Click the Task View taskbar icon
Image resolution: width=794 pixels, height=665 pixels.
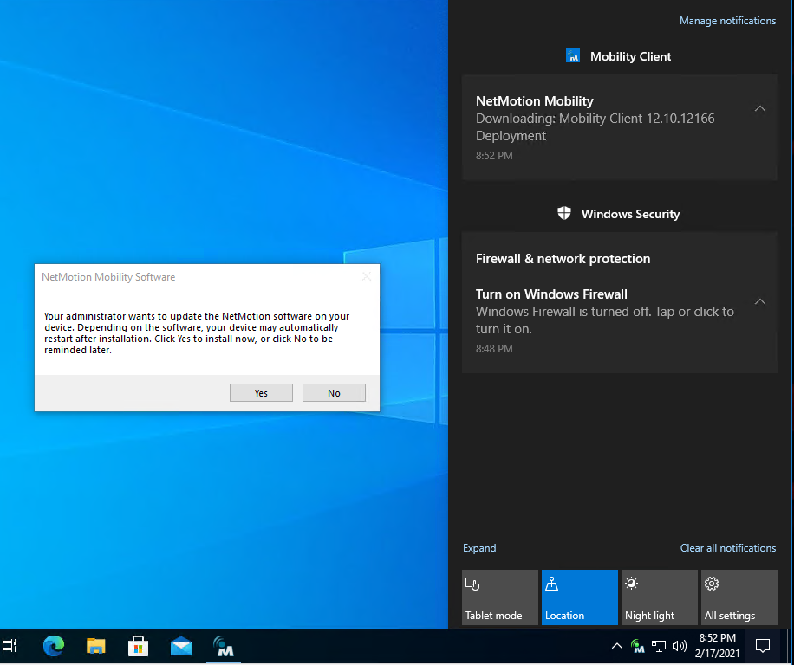(x=10, y=646)
